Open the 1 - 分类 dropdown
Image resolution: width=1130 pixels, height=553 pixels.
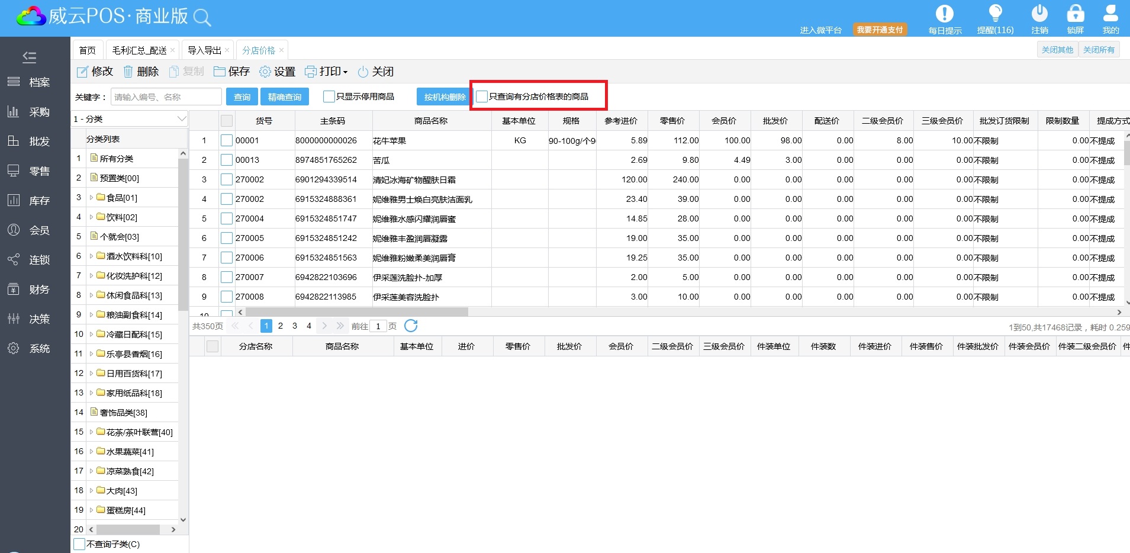click(130, 119)
